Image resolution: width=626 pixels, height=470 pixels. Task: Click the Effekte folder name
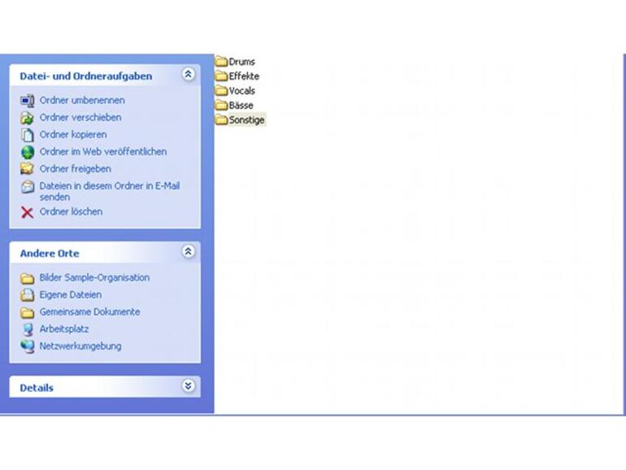click(x=244, y=76)
